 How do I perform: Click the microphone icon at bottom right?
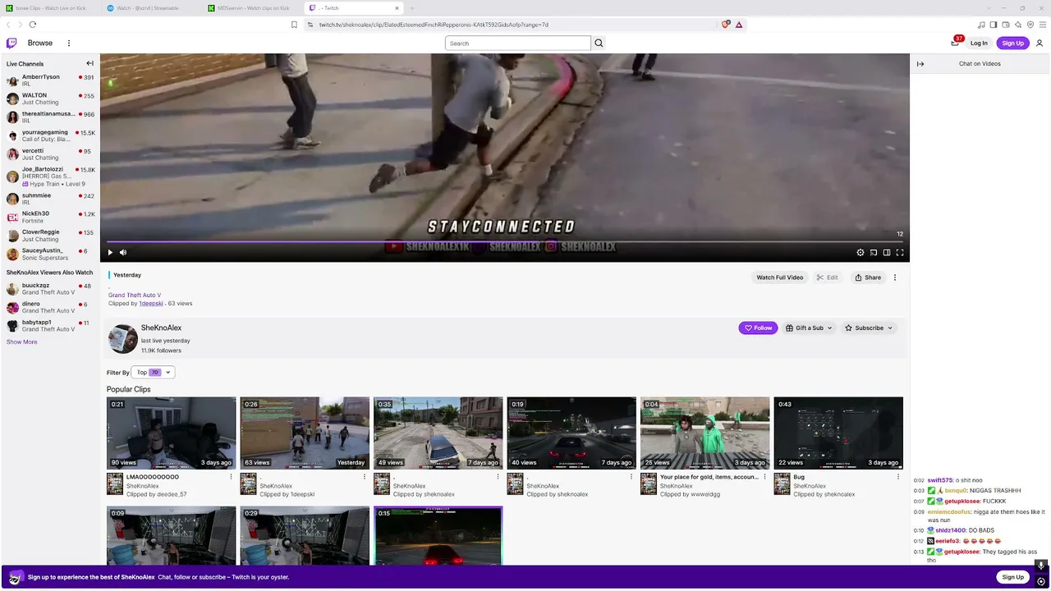1041,565
